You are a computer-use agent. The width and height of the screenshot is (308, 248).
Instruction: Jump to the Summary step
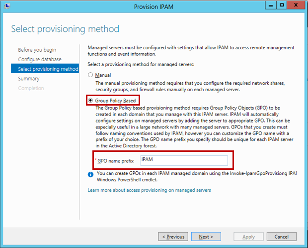pyautogui.click(x=29, y=78)
